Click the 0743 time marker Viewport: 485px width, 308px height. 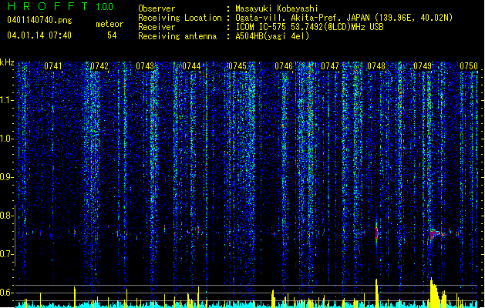(x=145, y=65)
